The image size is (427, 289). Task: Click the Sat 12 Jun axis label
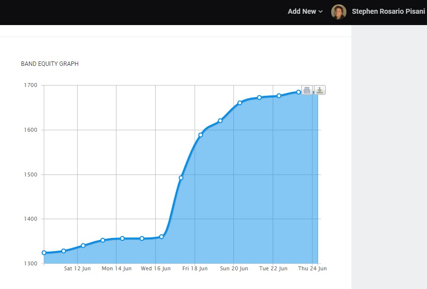pos(77,269)
